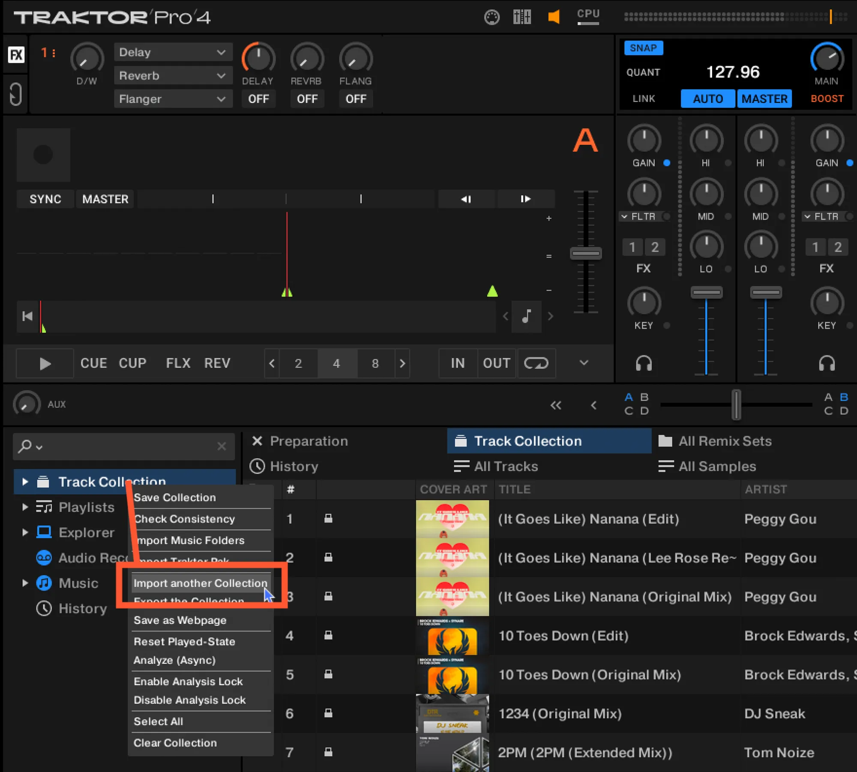Open the Reverb effect dropdown
This screenshot has height=772, width=857.
click(173, 76)
